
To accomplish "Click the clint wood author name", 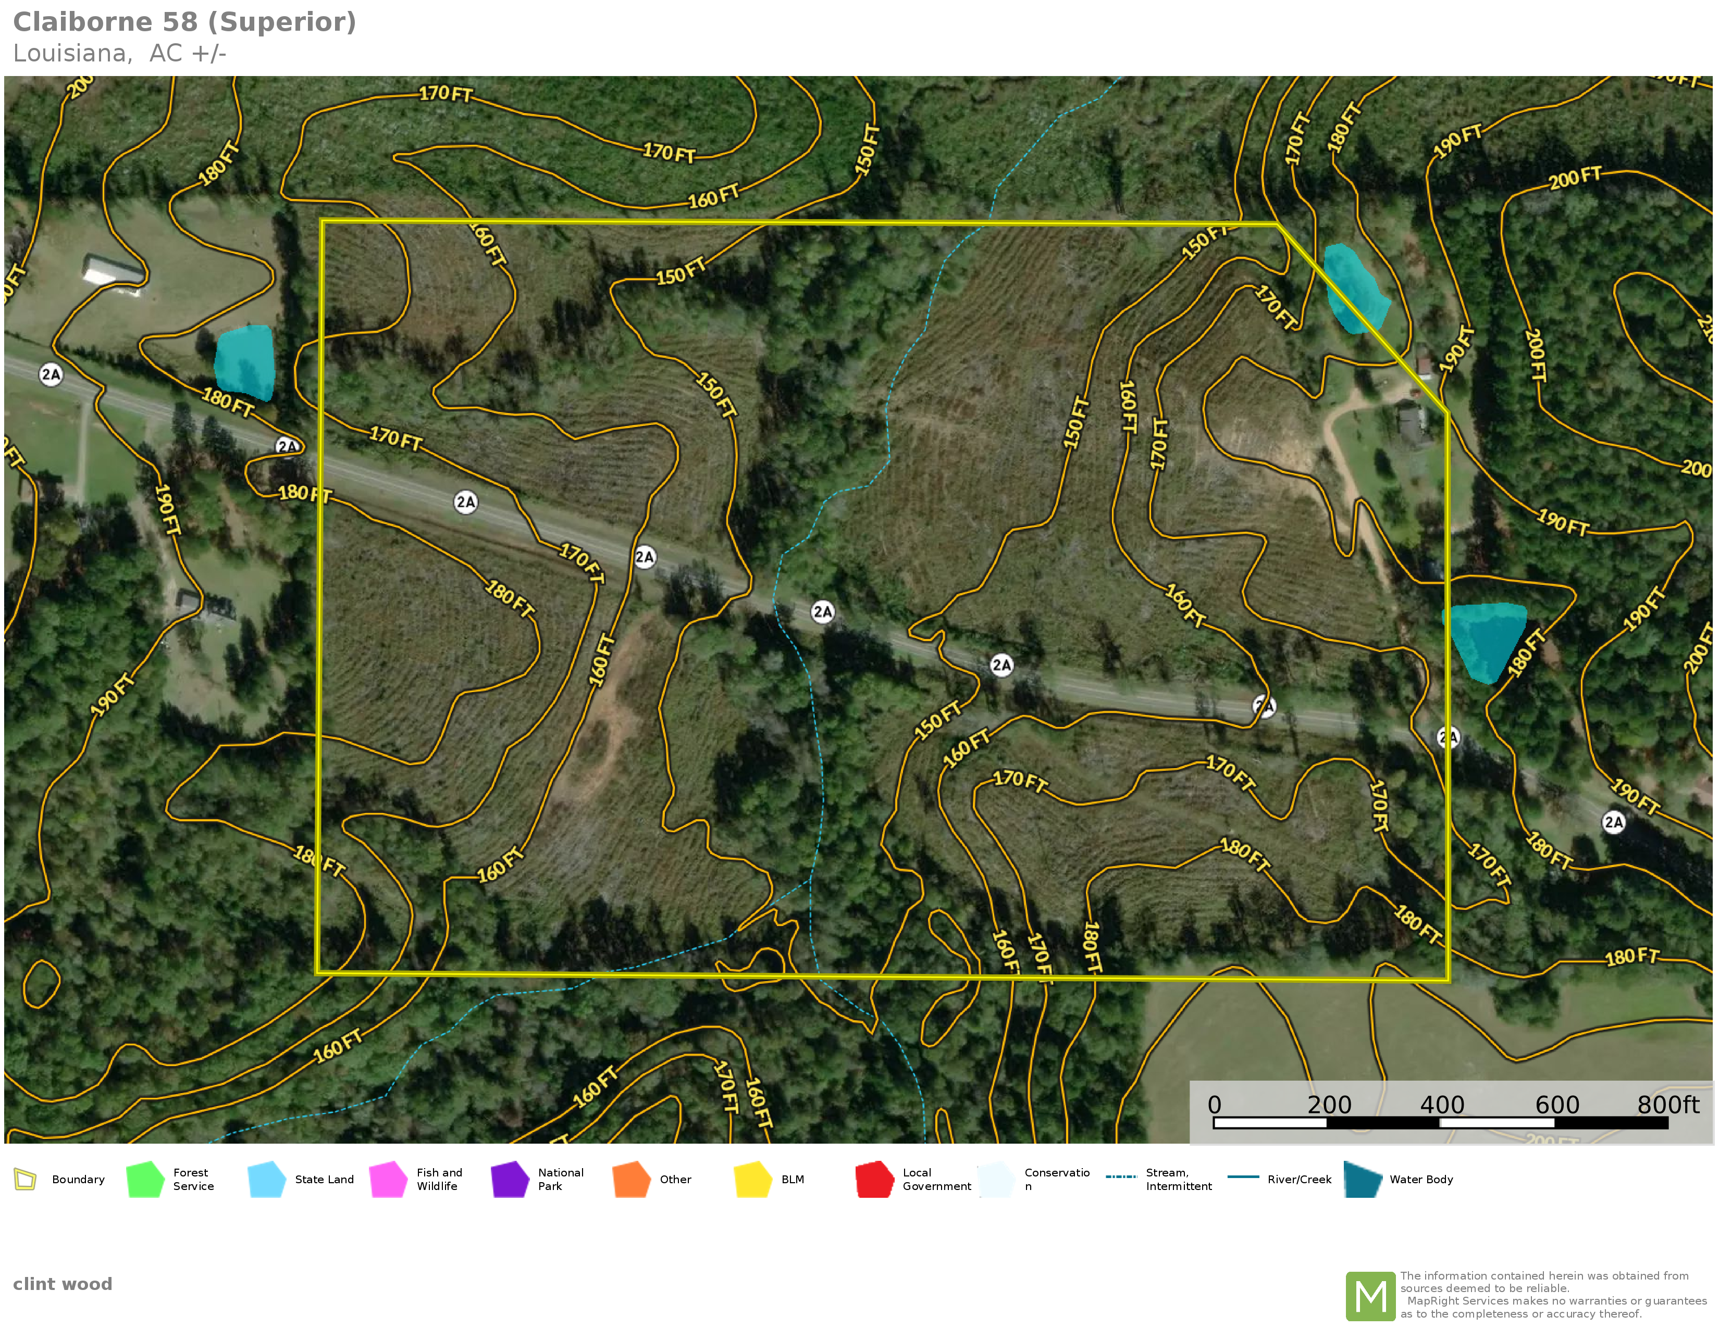I will point(62,1284).
